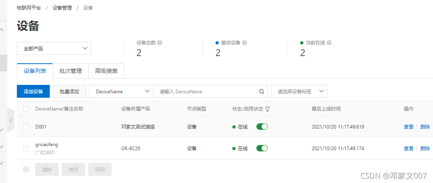433x183 pixels.
Task: Click 查看 for device D001
Action: (x=409, y=127)
